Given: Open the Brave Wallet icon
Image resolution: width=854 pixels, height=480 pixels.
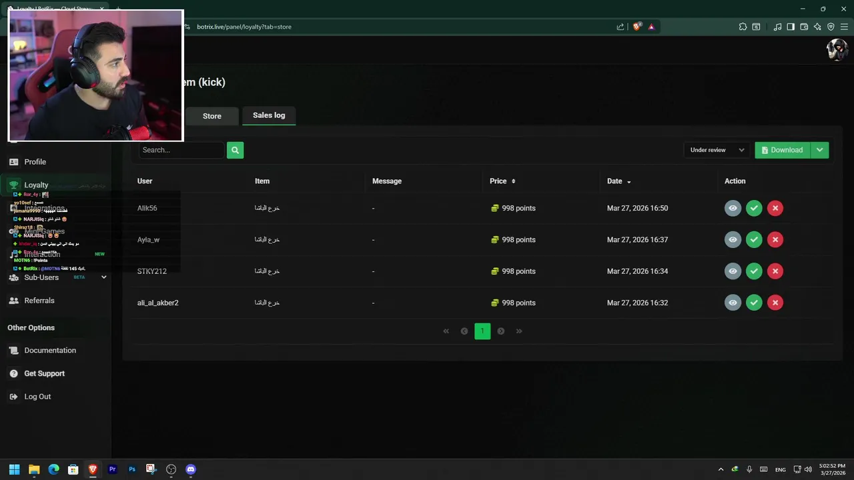Looking at the screenshot, I should coord(804,27).
